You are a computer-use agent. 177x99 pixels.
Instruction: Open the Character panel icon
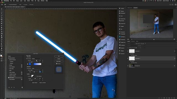coord(120,32)
